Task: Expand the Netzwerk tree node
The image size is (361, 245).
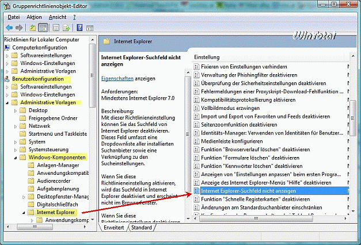Action: coord(16,127)
